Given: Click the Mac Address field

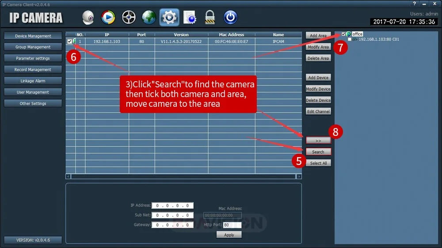Looking at the screenshot, I should click(x=222, y=215).
